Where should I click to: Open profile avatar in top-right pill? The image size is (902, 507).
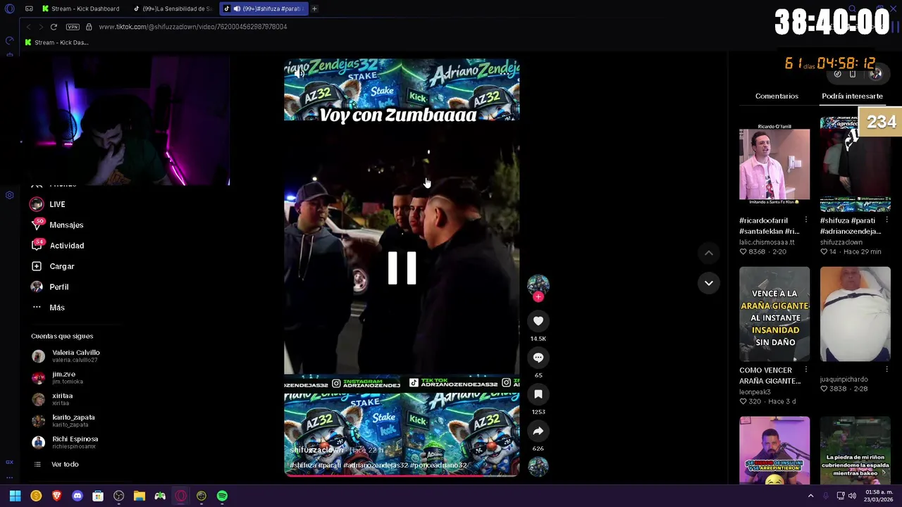click(x=876, y=73)
